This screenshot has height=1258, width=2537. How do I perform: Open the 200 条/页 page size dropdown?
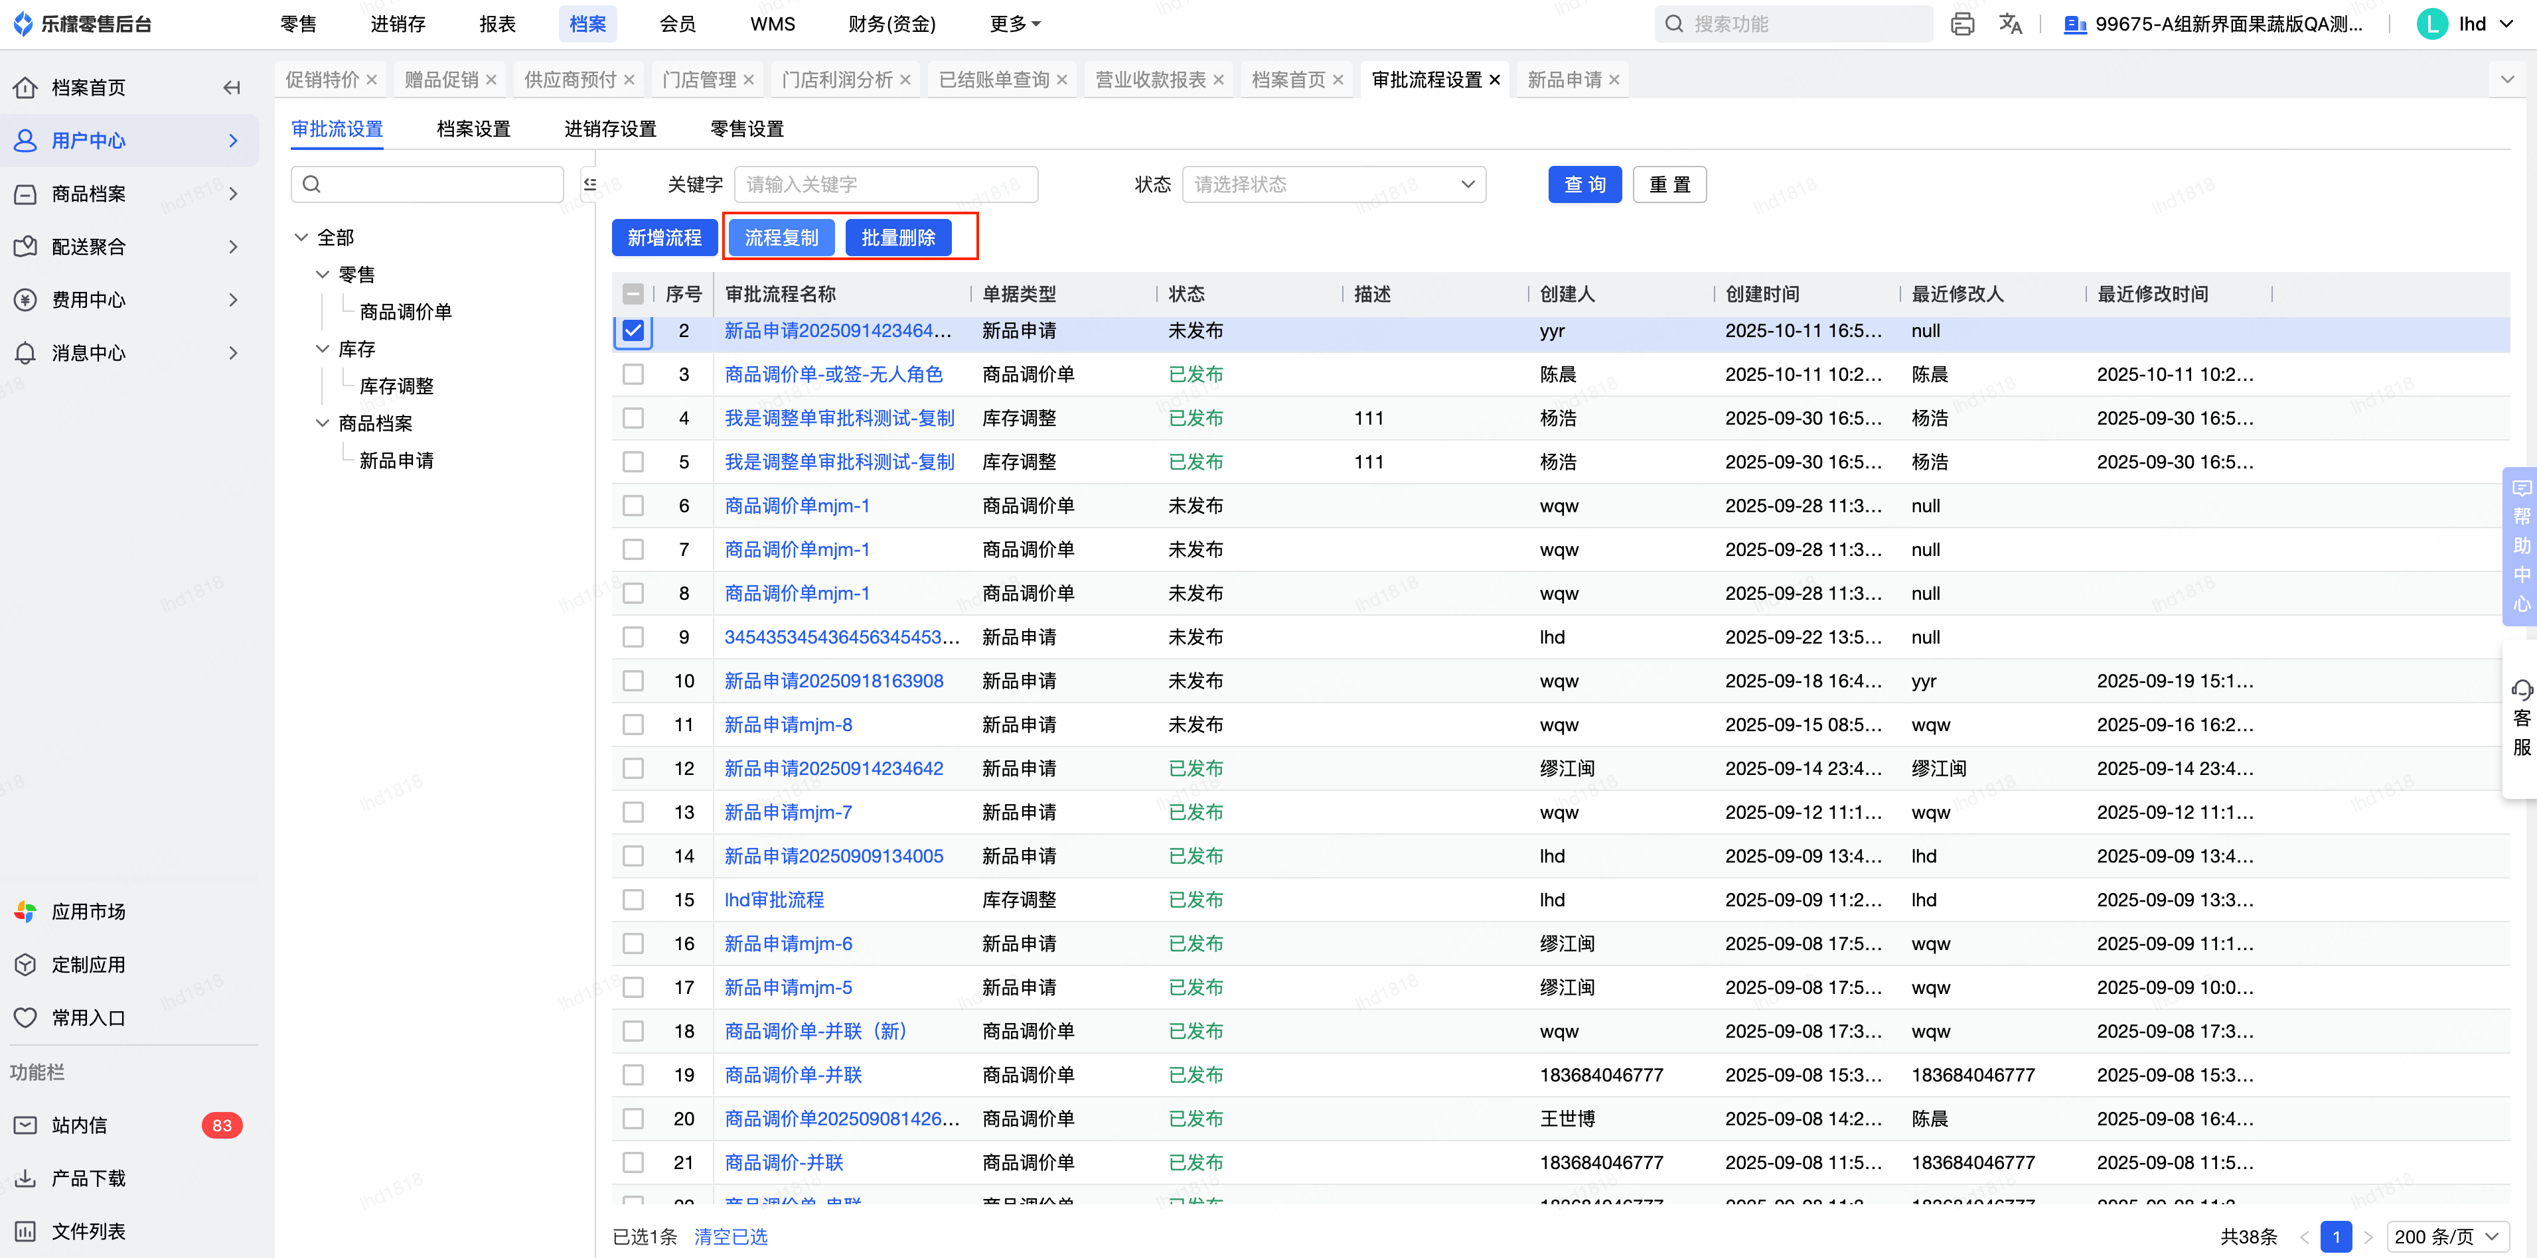pos(2447,1236)
